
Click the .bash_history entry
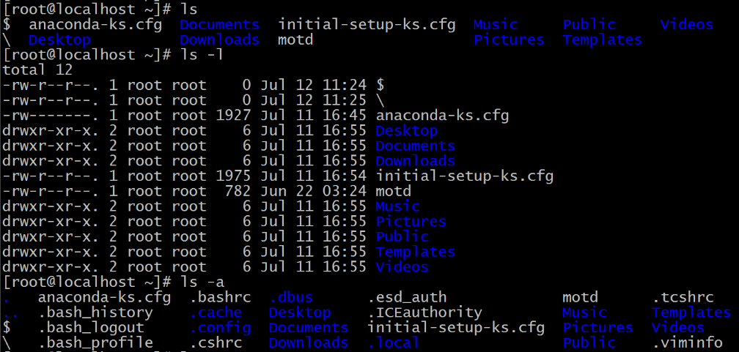[95, 312]
